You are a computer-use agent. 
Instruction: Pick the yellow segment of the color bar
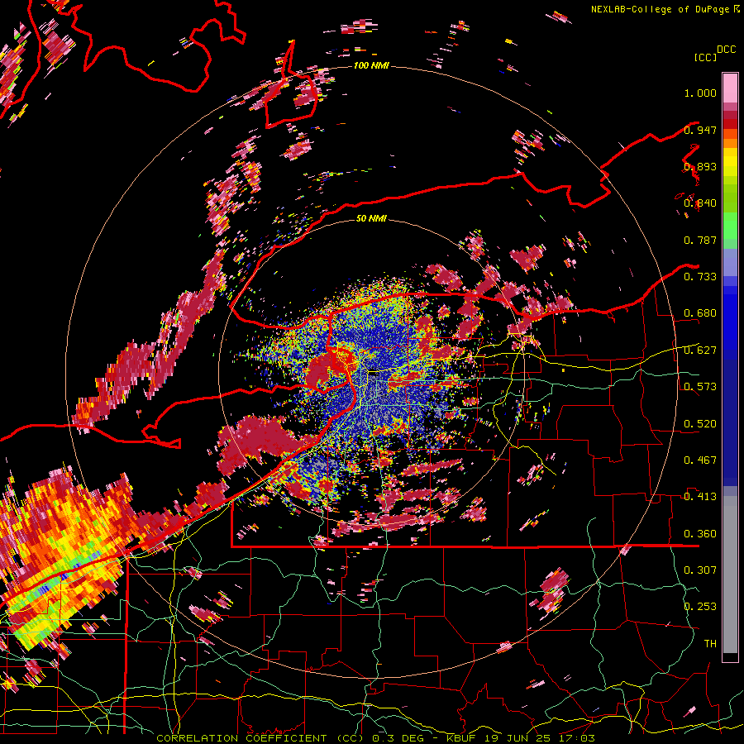coord(730,163)
